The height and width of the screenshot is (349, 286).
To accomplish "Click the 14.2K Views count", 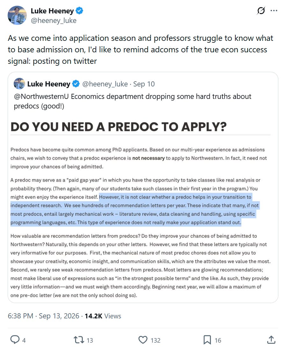I will click(x=103, y=316).
